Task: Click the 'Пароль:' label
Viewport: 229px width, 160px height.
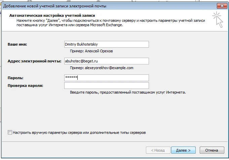Action: [15, 78]
